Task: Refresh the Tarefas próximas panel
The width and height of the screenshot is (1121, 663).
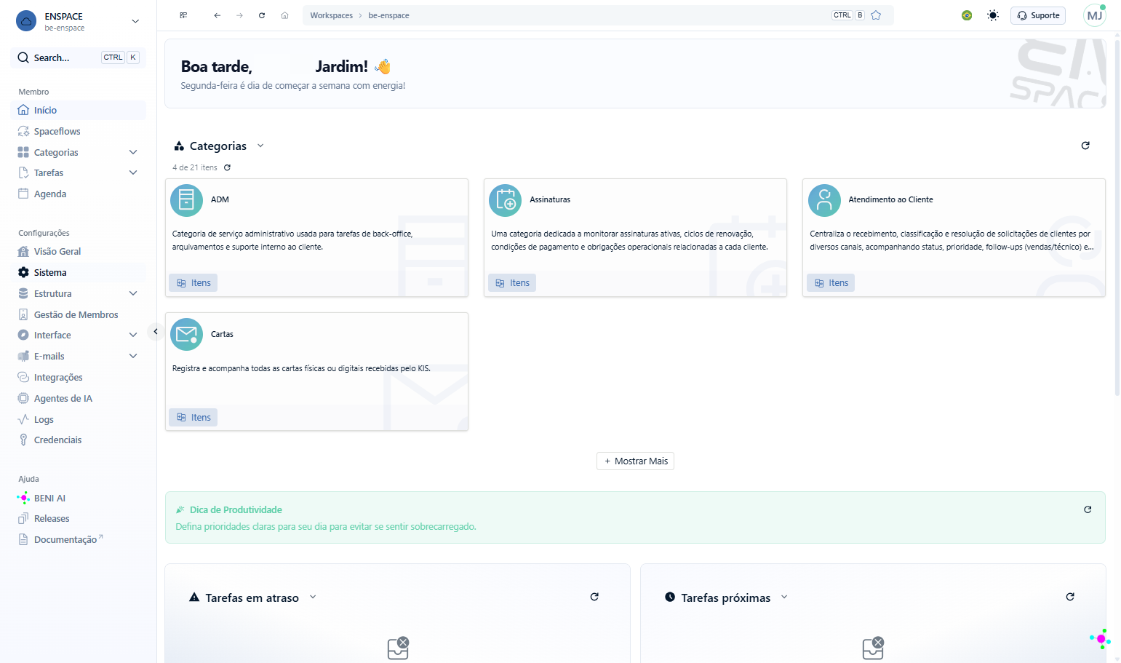Action: point(1070,597)
